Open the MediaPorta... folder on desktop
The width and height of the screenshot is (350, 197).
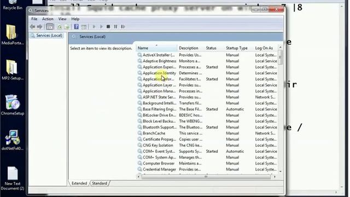[x=13, y=34]
